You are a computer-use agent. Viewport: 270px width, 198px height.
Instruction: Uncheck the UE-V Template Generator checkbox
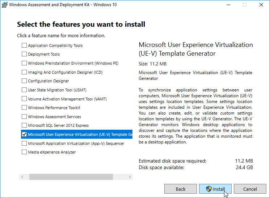(x=24, y=134)
